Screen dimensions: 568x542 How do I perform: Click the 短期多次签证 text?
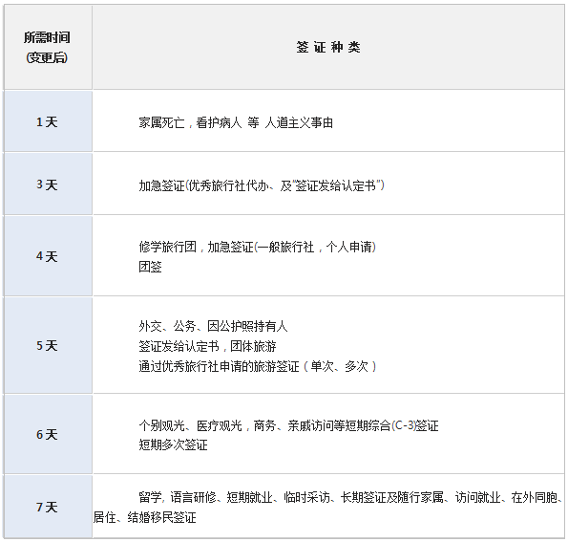click(173, 444)
